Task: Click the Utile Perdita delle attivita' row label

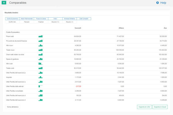Action: pyautogui.click(x=15, y=86)
